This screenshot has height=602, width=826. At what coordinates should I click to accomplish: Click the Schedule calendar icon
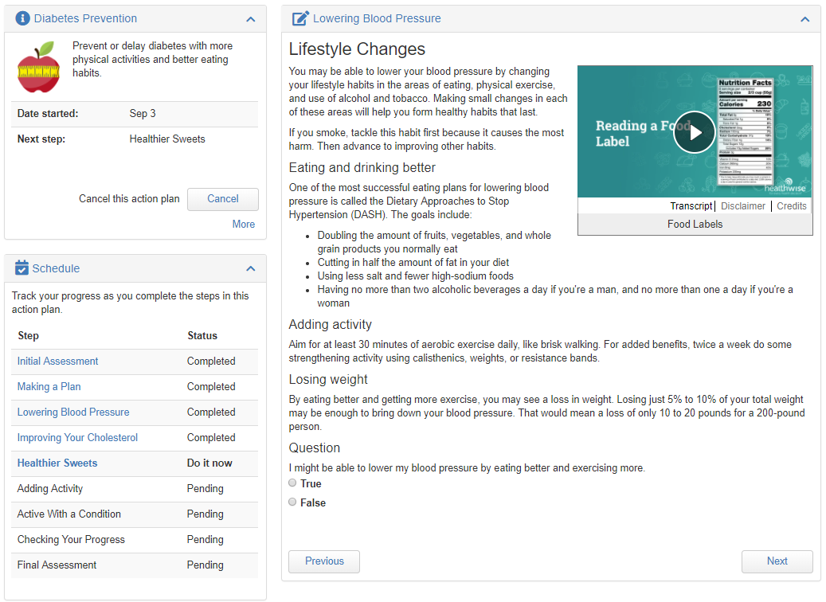tap(22, 268)
